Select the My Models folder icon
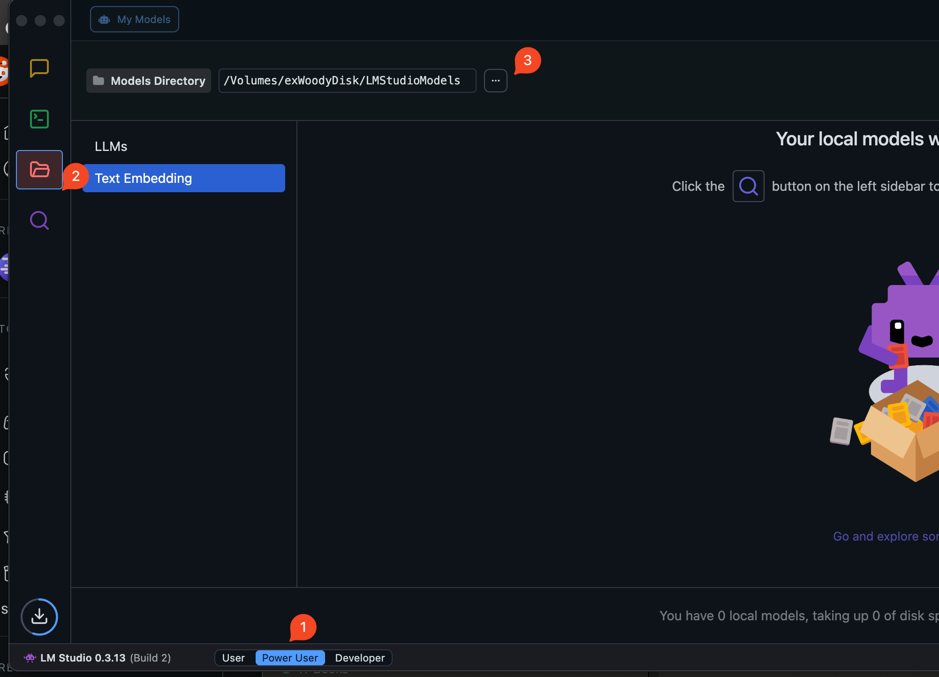 pos(39,170)
